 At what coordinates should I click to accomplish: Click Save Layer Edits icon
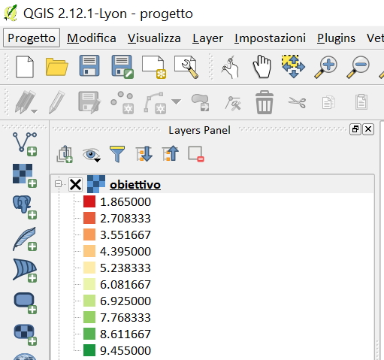[89, 102]
